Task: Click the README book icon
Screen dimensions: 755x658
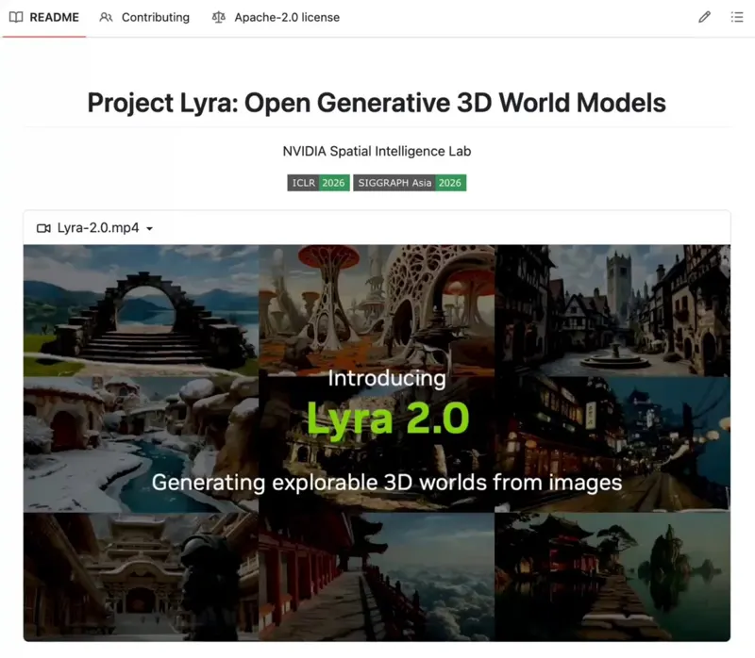Action: 16,17
